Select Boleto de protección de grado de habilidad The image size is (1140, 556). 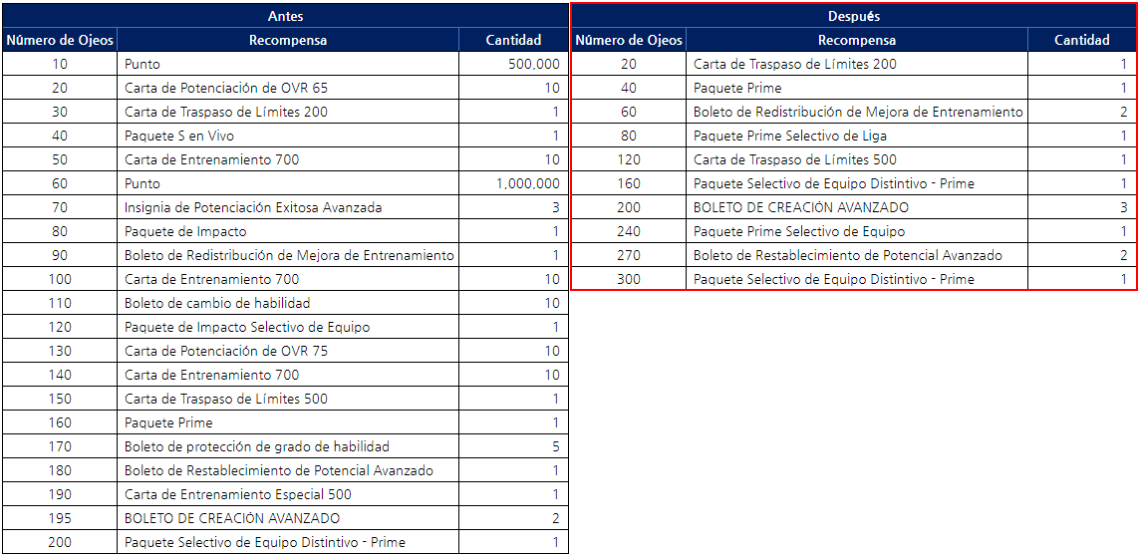pos(257,446)
